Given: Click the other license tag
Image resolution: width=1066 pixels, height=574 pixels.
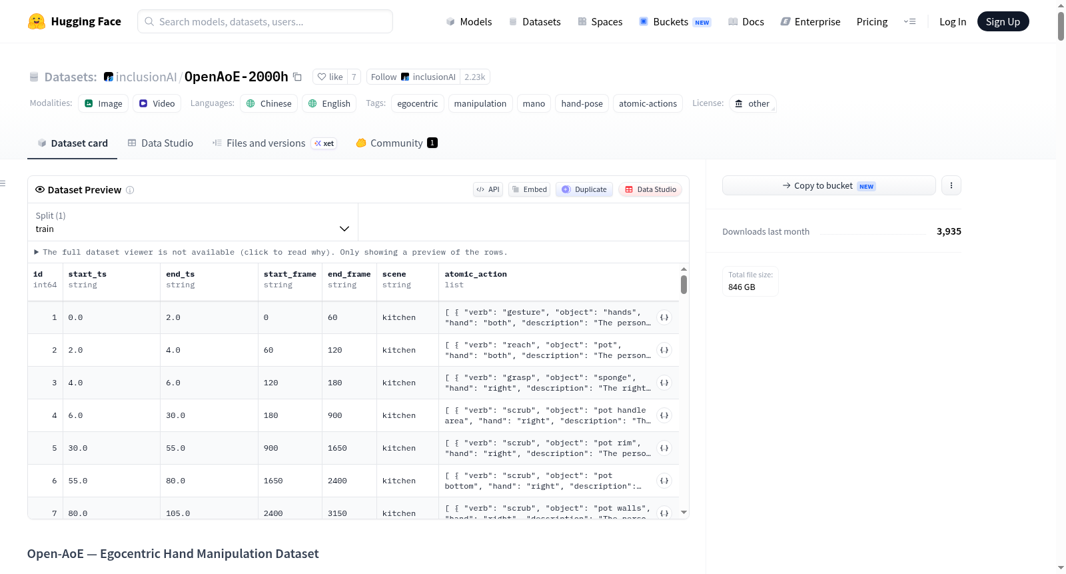Looking at the screenshot, I should point(752,103).
